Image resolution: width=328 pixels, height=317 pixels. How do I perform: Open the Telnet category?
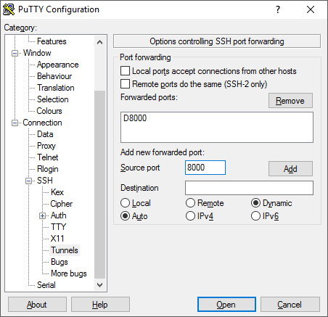pyautogui.click(x=48, y=157)
